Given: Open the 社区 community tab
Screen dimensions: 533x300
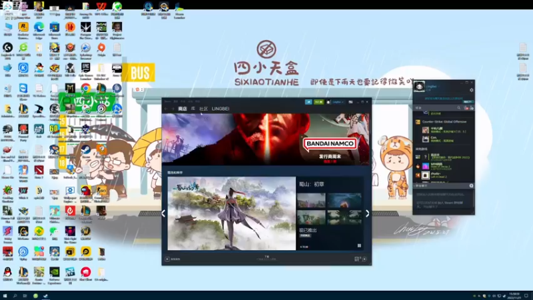Looking at the screenshot, I should pyautogui.click(x=203, y=109).
